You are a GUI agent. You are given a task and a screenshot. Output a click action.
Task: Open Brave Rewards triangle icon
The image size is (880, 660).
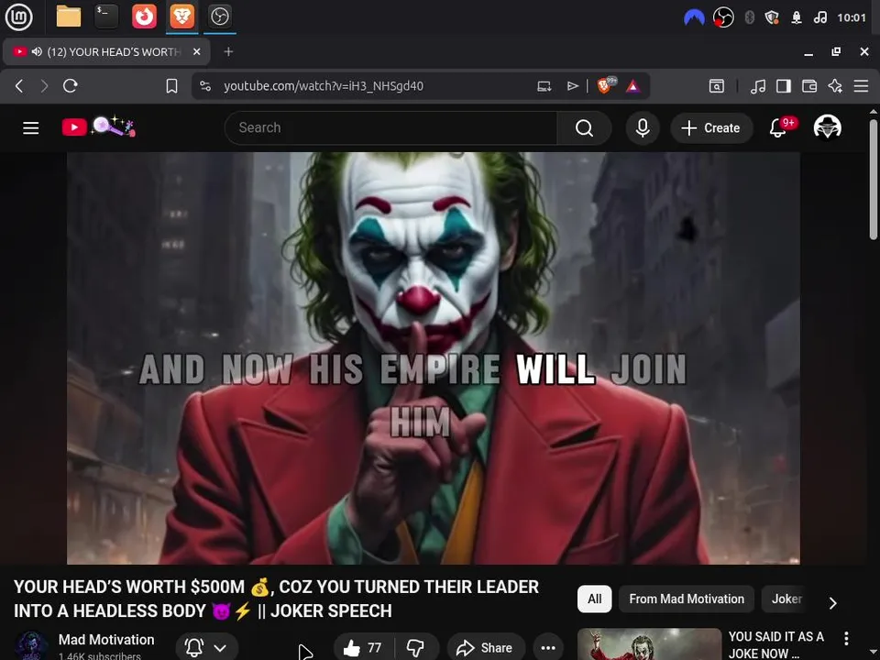point(633,86)
